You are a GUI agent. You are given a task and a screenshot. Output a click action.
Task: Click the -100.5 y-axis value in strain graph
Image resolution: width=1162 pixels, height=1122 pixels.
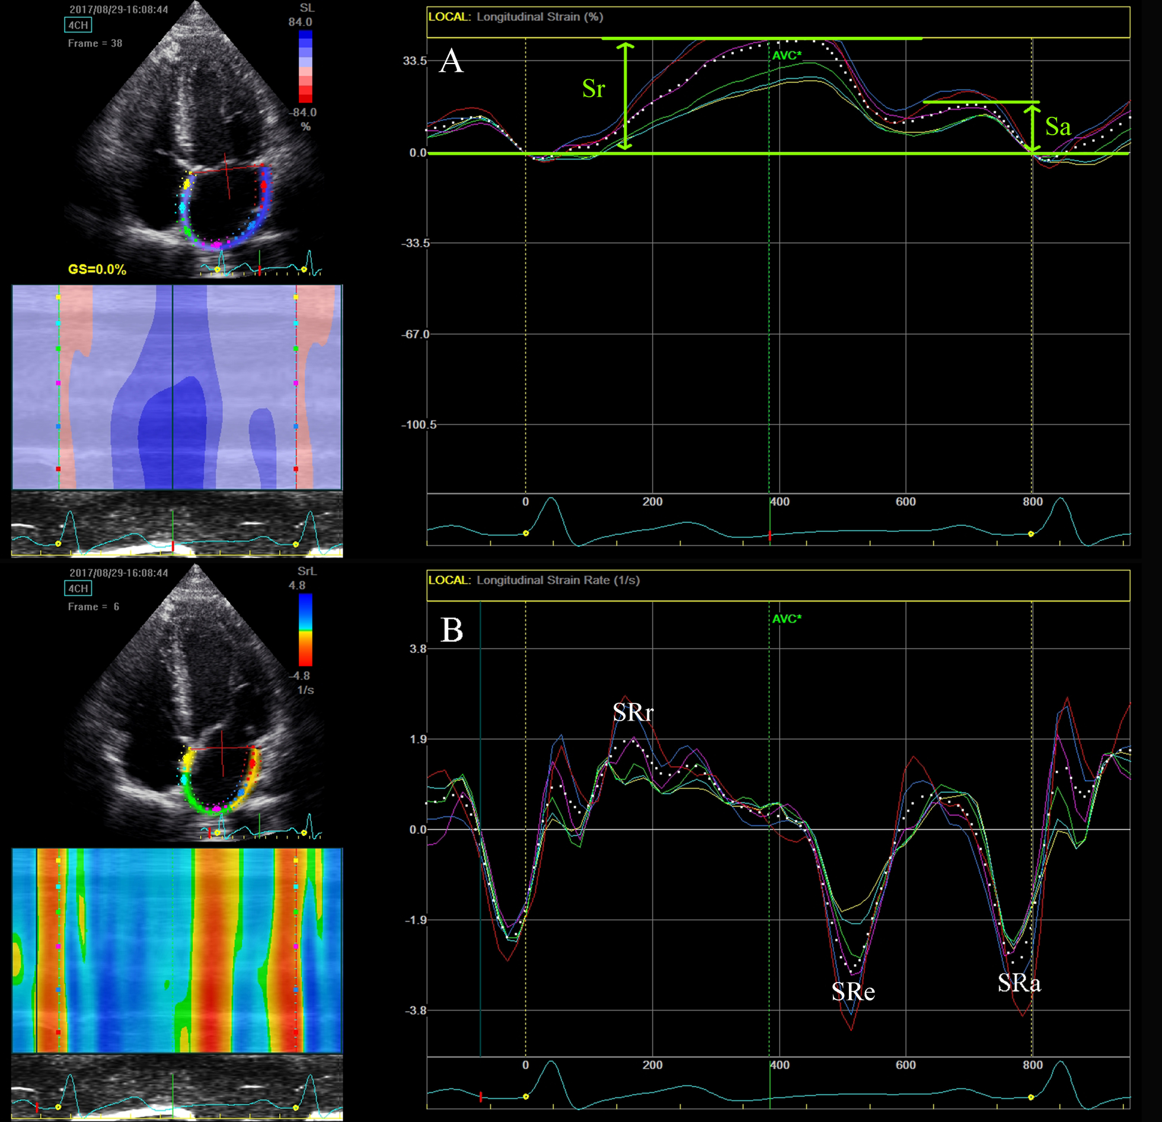[x=418, y=425]
